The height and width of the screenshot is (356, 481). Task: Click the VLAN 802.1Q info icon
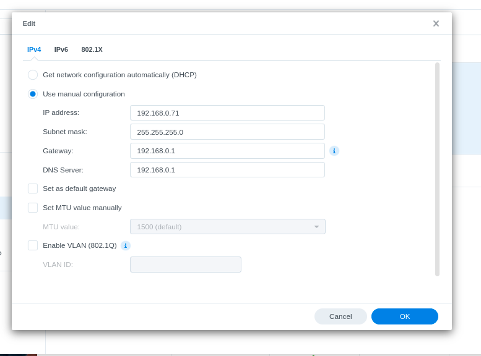(x=126, y=245)
